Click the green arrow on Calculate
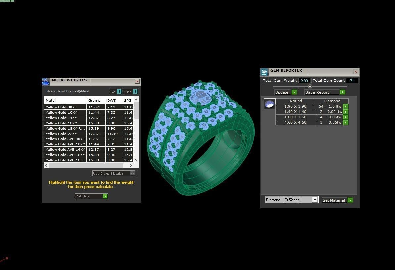Image resolution: width=395 pixels, height=270 pixels. click(x=105, y=196)
